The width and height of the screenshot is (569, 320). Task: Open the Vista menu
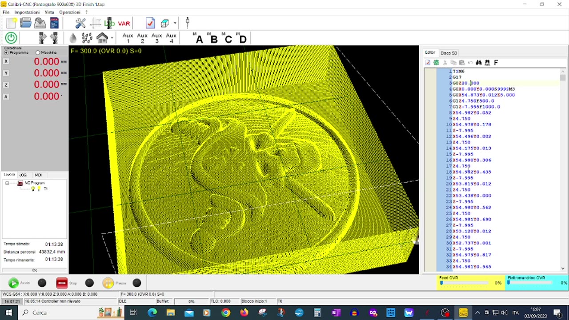click(49, 12)
